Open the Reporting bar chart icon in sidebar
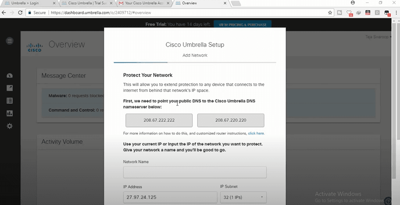 tap(10, 113)
